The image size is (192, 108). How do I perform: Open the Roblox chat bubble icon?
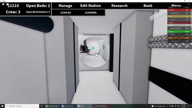click(7, 4)
